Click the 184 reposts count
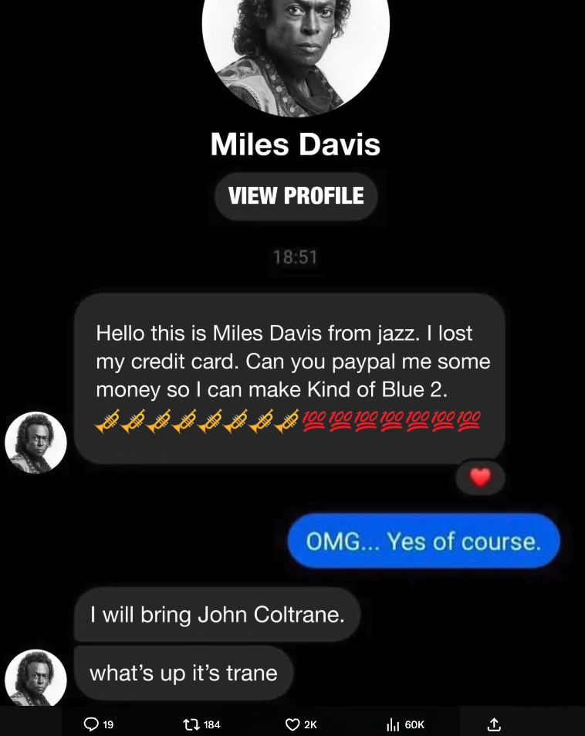Viewport: 585px width, 736px height. [x=212, y=724]
